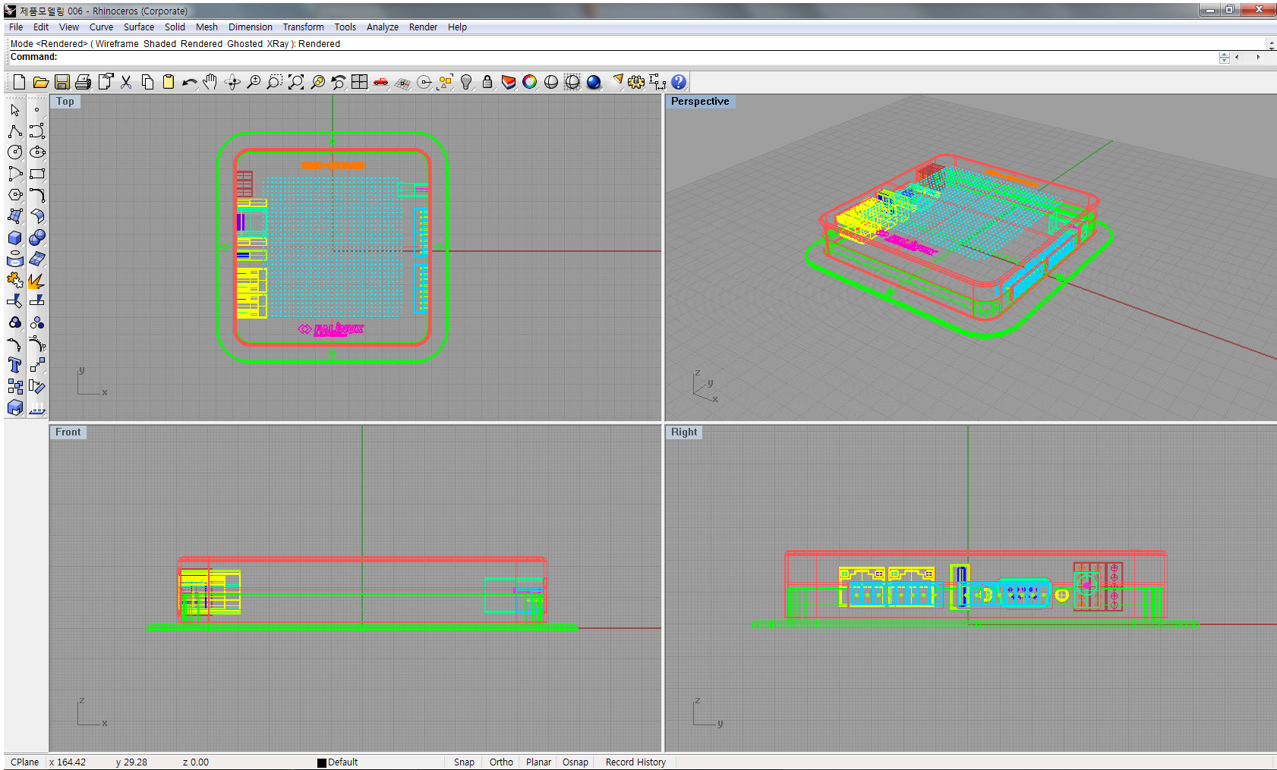Image resolution: width=1277 pixels, height=770 pixels.
Task: Select the Polygon tool in sidebar
Action: point(15,195)
